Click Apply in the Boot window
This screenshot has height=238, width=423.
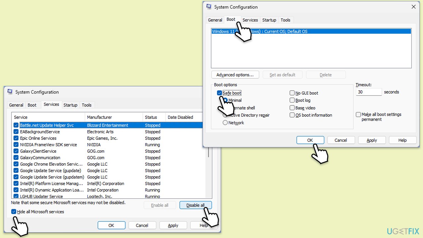372,140
